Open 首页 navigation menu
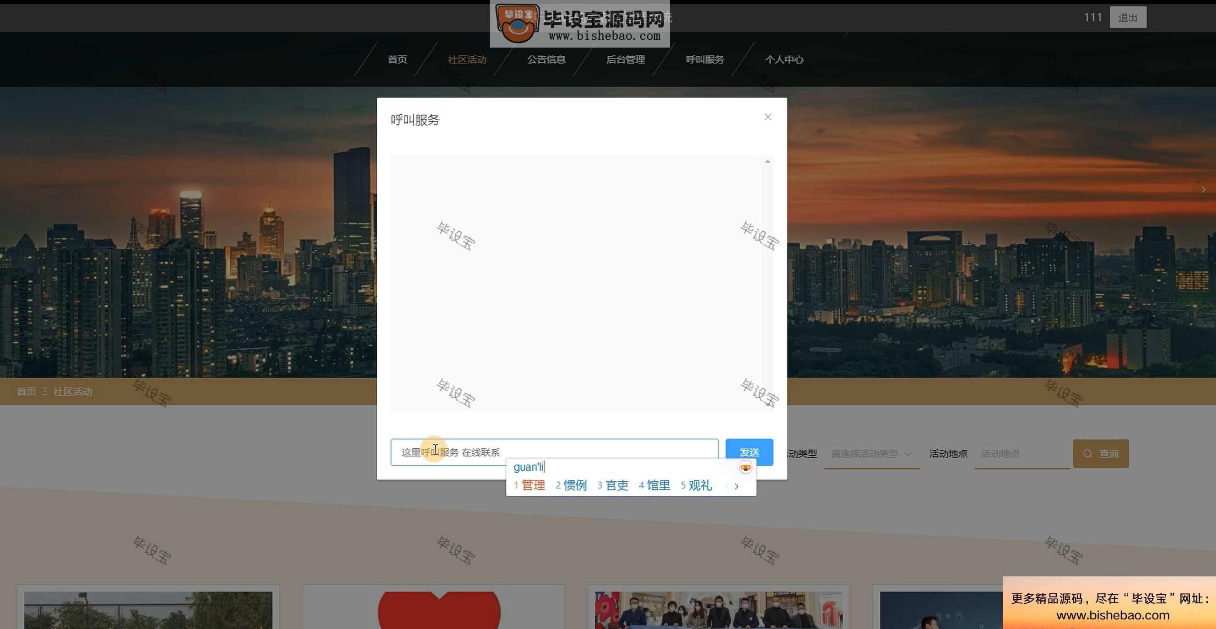Screen dimensions: 1216x629 point(397,59)
